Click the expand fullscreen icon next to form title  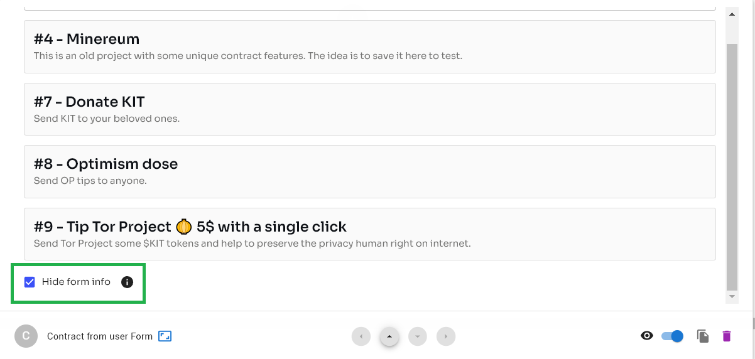pyautogui.click(x=165, y=336)
